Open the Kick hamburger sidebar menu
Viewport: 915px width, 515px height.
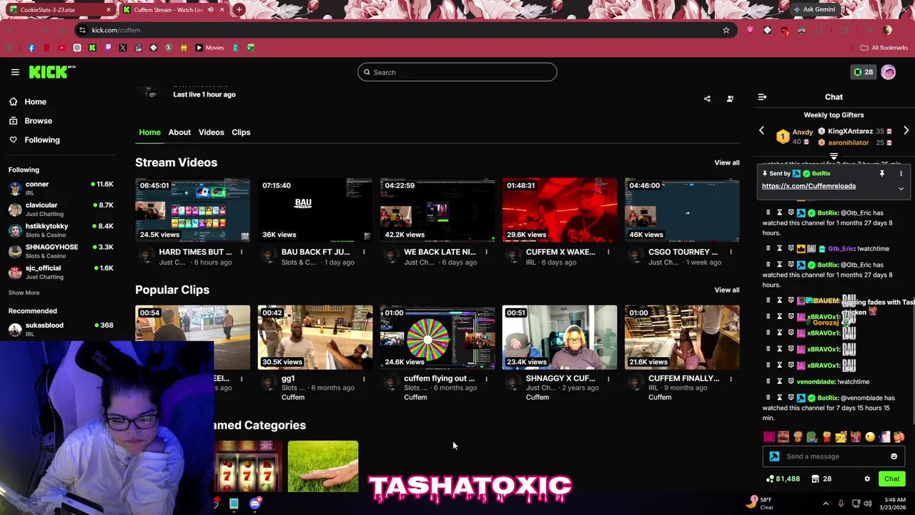(x=15, y=72)
